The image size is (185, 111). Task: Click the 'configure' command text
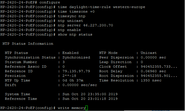(50, 2)
